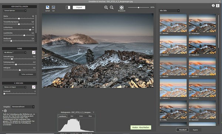Star the Realistisch style
Viewport: 222px width, 134px height.
(x=161, y=55)
